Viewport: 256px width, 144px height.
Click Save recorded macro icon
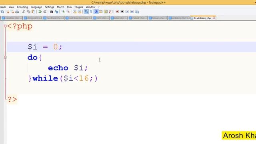click(137, 12)
